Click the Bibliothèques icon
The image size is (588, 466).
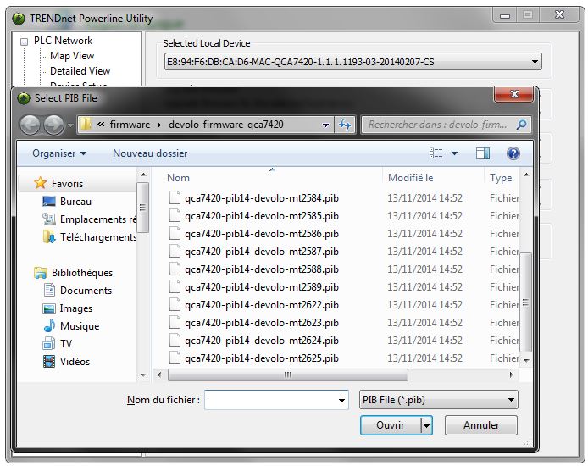pos(41,273)
